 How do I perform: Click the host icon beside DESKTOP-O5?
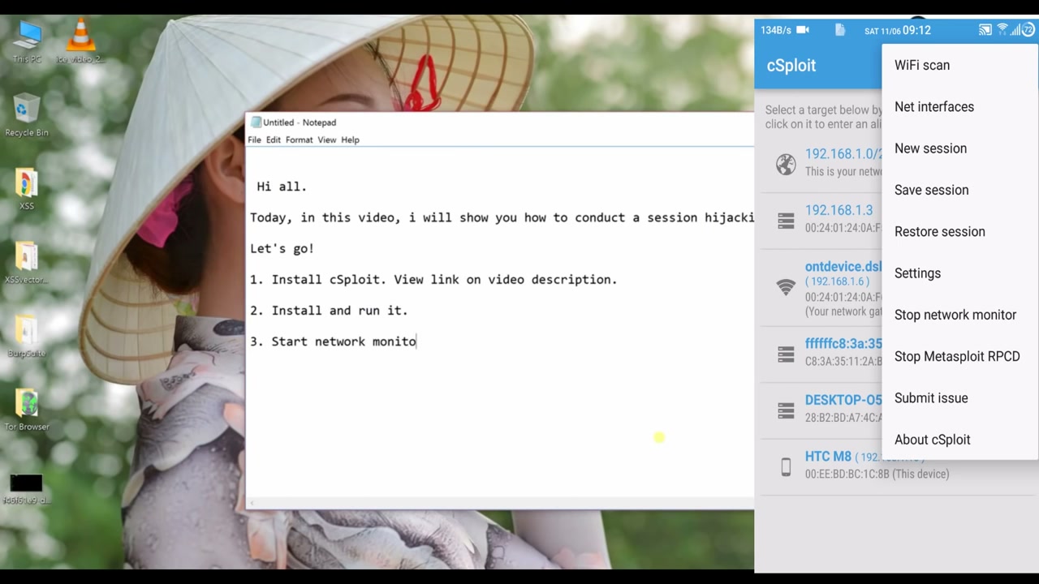786,410
